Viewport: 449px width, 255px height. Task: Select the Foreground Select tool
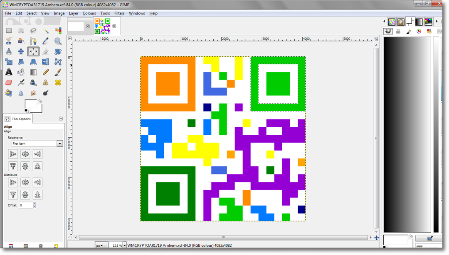point(21,41)
